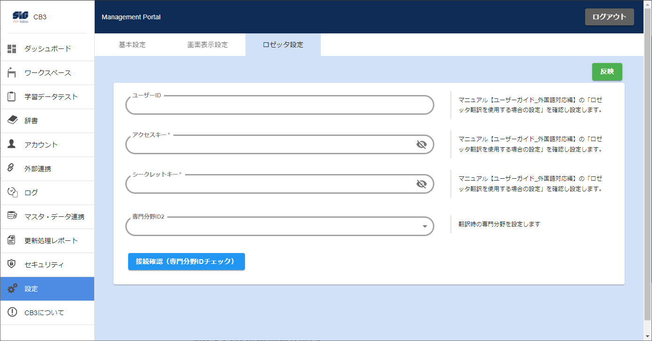
Task: Click the security shield icon
Action: point(12,264)
